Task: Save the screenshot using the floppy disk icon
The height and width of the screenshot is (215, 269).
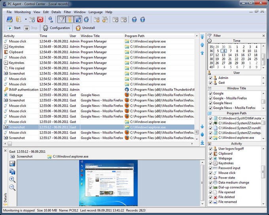Action: coord(12,164)
